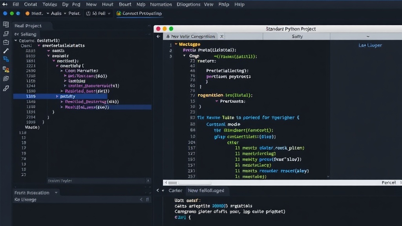Switch to the 'Carler' tab

pos(175,190)
